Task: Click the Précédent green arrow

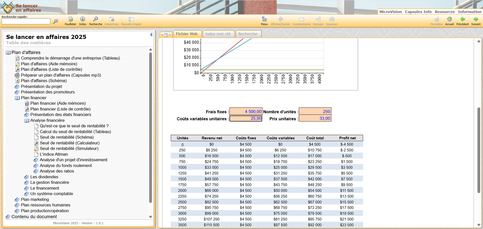Action: click(463, 20)
